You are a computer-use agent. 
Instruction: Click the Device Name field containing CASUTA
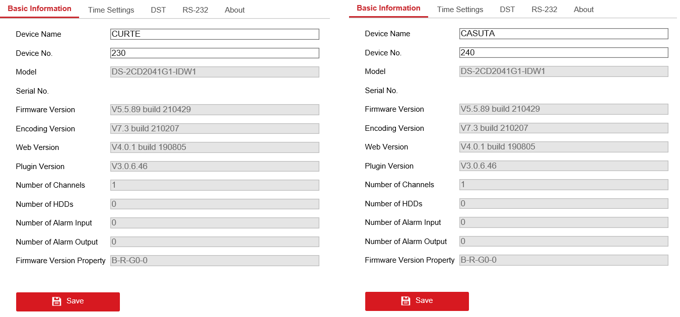[564, 34]
